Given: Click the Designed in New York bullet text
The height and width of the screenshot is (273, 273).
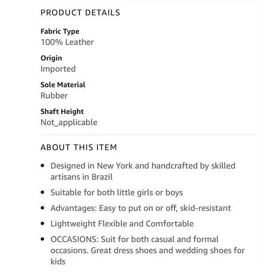Looking at the screenshot, I should [x=143, y=166].
